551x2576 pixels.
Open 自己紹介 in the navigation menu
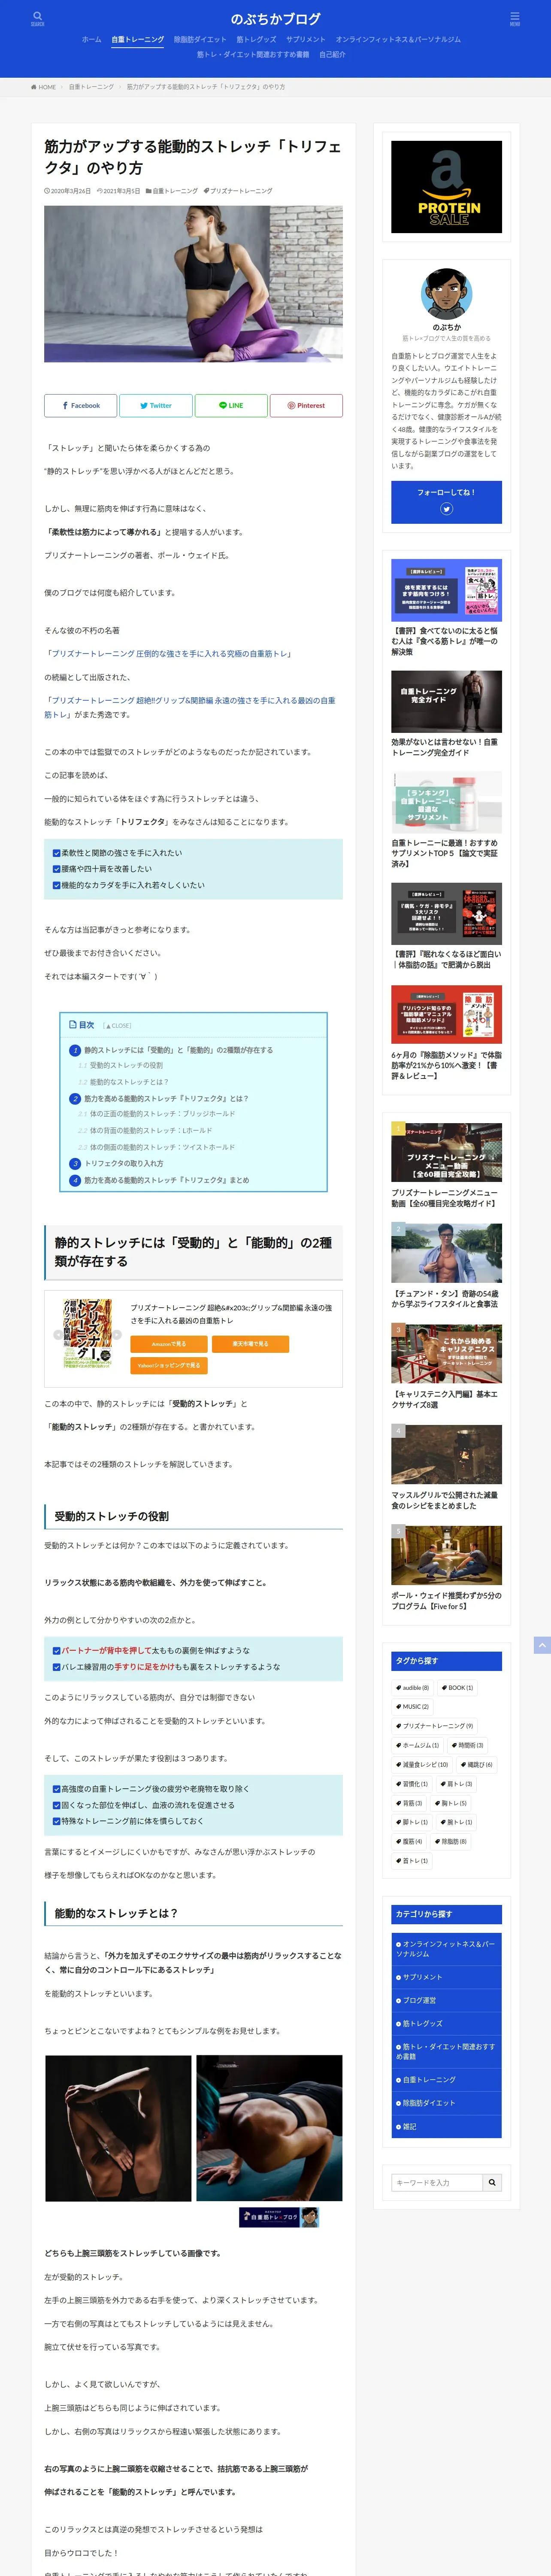(332, 54)
